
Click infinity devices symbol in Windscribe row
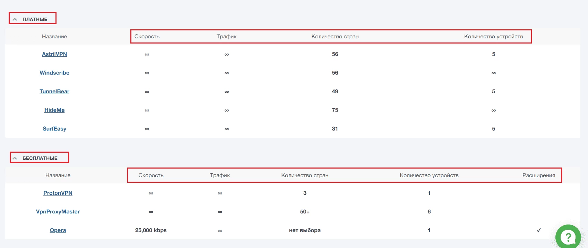pyautogui.click(x=494, y=73)
